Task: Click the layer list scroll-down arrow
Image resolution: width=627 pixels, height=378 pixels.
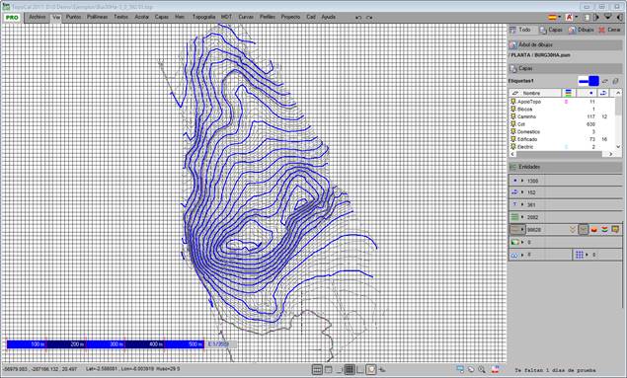Action: coord(618,147)
